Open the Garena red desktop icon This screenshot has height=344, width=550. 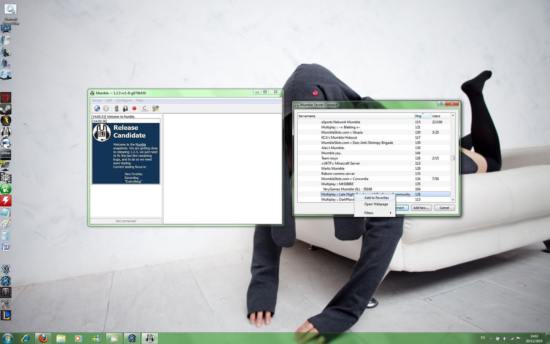[6, 97]
